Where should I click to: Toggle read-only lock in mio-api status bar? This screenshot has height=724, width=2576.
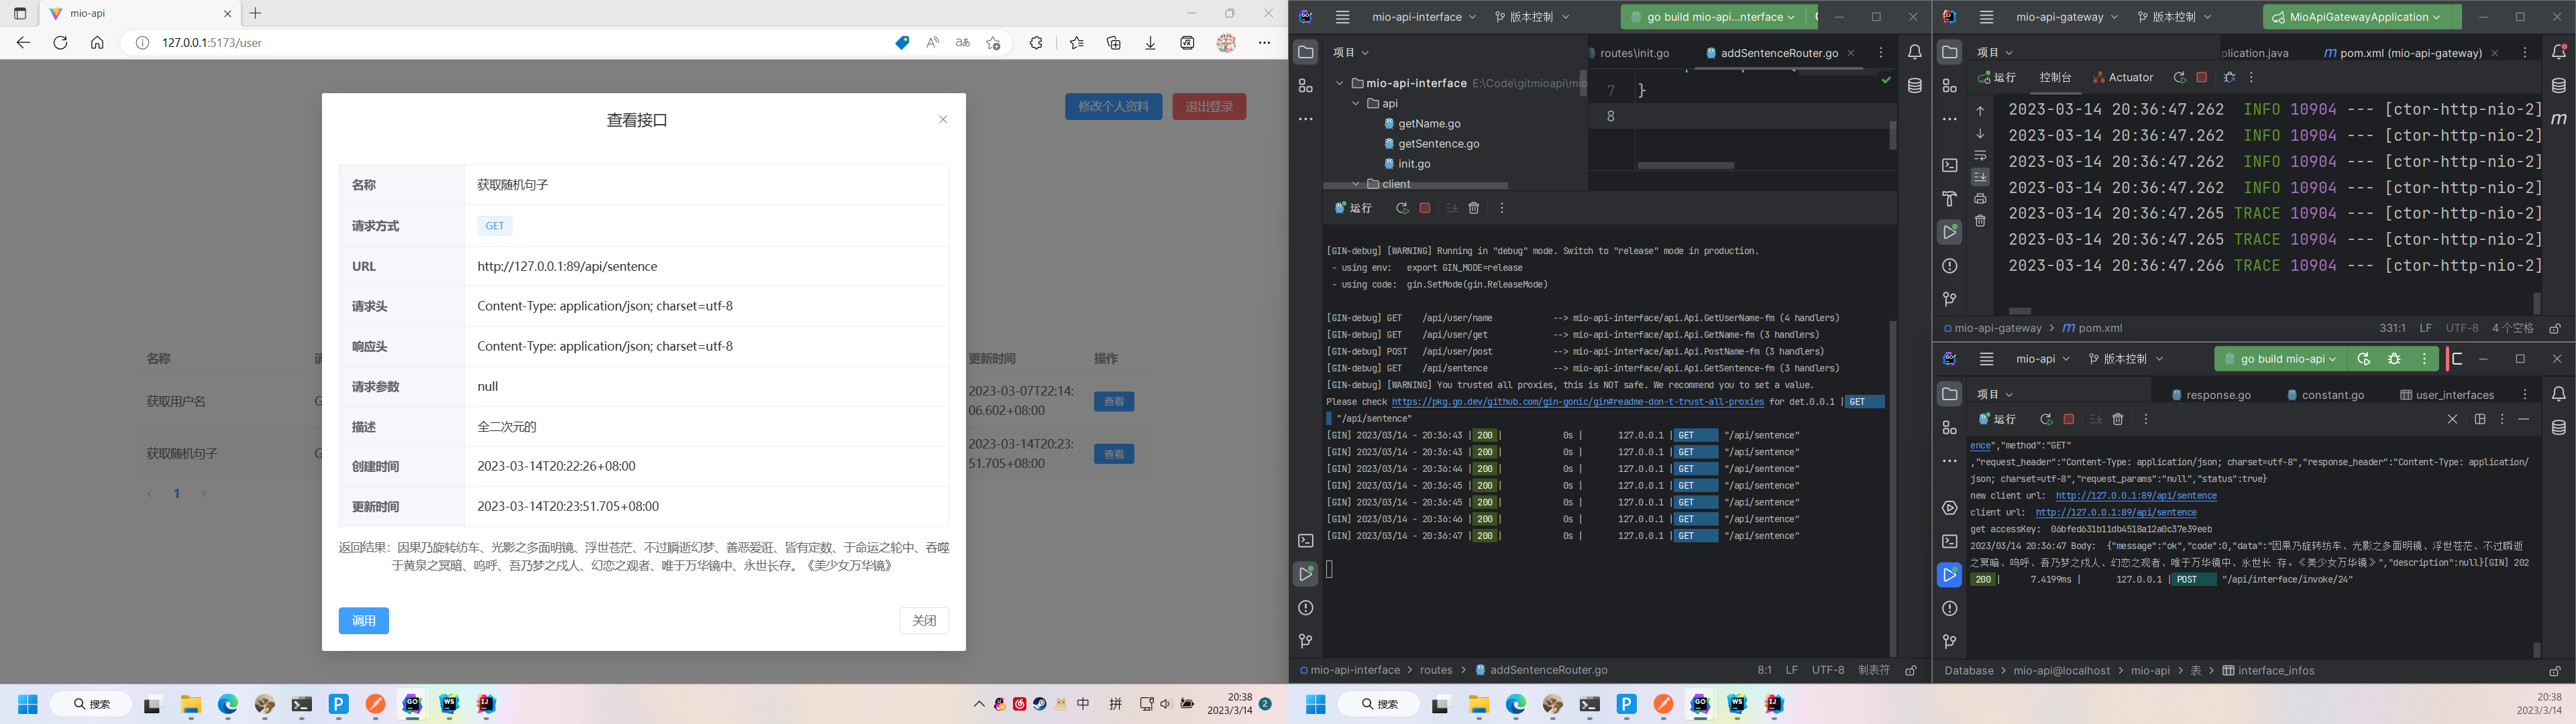point(2554,671)
